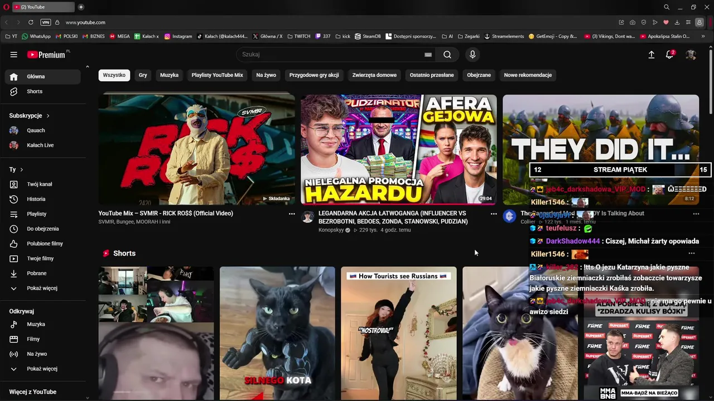
Task: Select the Ostatnio przesłane chip
Action: tap(432, 75)
